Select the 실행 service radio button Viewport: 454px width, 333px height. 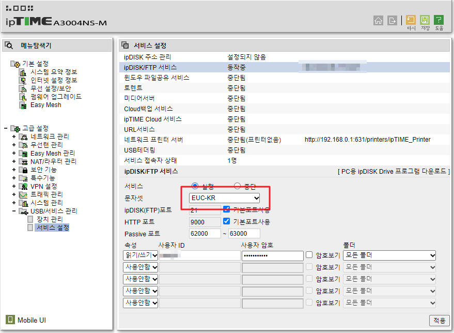click(x=195, y=186)
